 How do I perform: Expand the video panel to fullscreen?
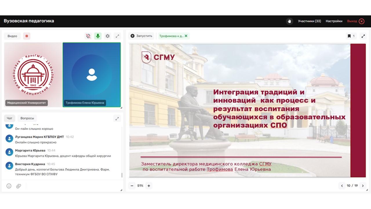point(117,36)
